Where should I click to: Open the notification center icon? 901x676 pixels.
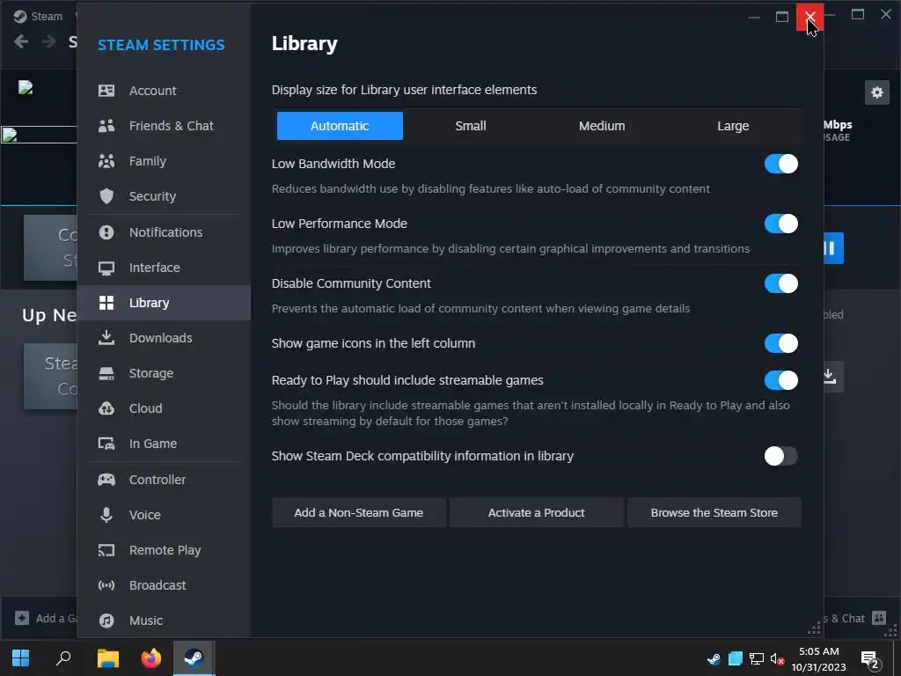pyautogui.click(x=870, y=660)
